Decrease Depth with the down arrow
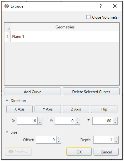The height and width of the screenshot is (161, 124). pyautogui.click(x=116, y=141)
